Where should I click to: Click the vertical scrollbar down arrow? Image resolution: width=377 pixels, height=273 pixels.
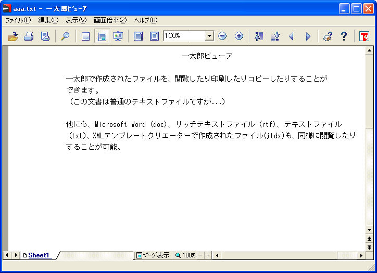(x=369, y=230)
